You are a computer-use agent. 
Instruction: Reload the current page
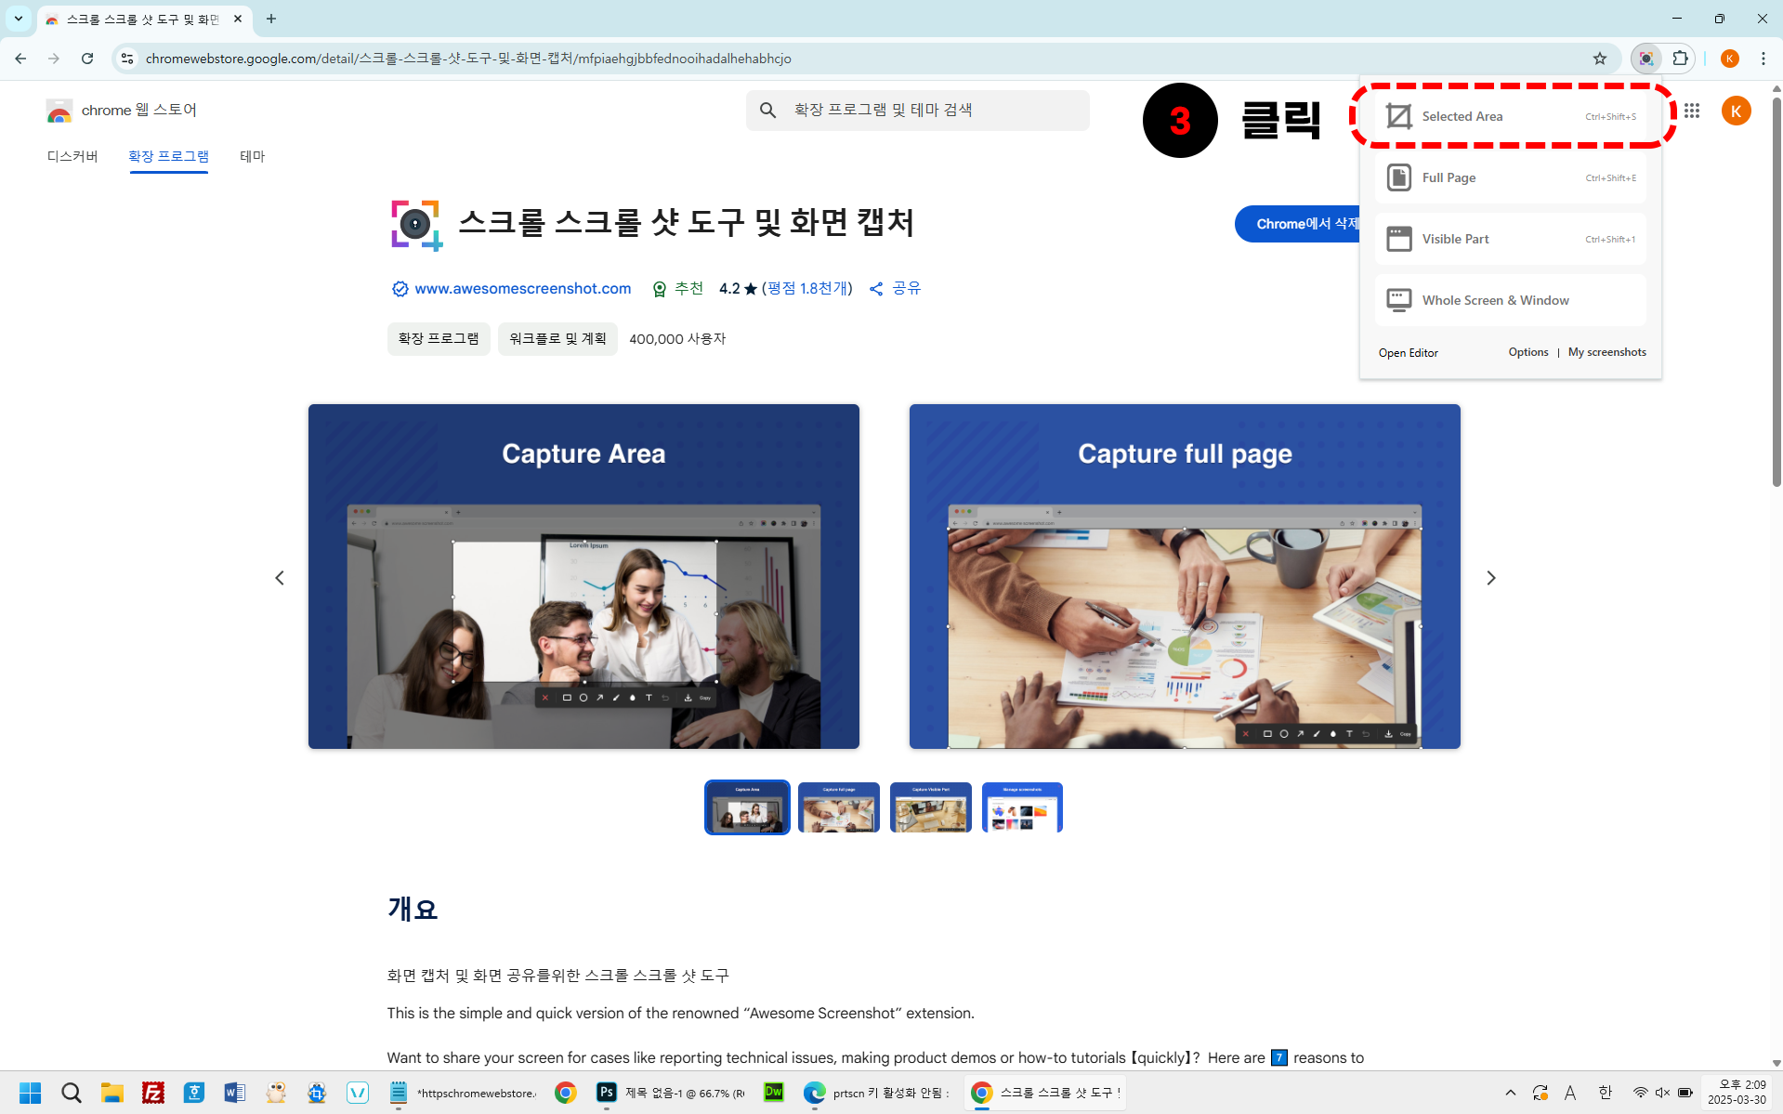point(87,59)
